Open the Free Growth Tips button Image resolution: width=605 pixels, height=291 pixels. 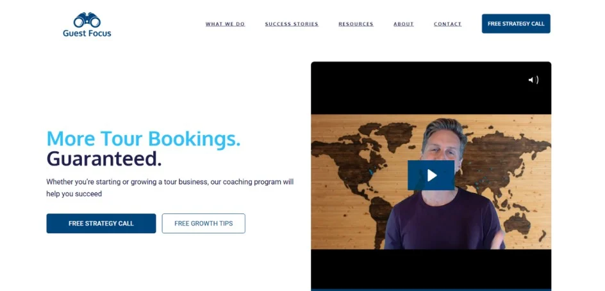(x=203, y=224)
